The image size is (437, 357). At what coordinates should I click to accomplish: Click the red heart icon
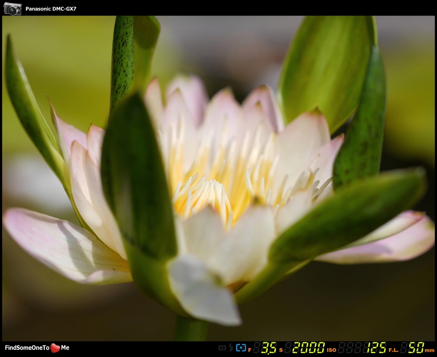(x=55, y=348)
